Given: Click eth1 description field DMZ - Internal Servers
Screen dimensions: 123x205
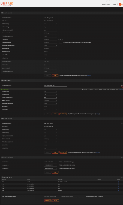Looking at the screenshot, I should pos(56,85).
